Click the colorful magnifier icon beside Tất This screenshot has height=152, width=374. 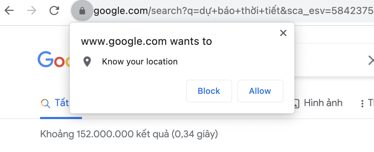point(45,104)
